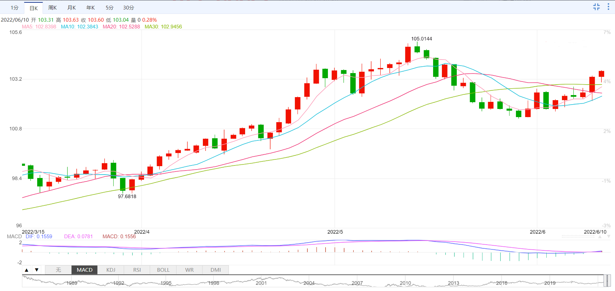
Task: Click the range slider handle on the timeline
Action: 608,281
